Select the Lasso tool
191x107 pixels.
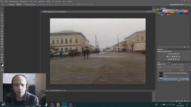point(2,15)
